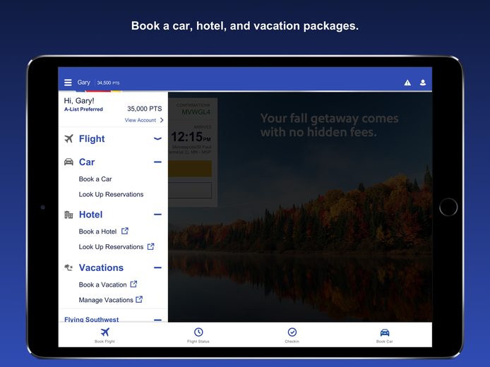Click the Flight section heading
Viewport: 490px width, 367px height.
[92, 138]
